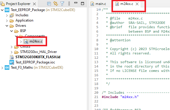Screen dimensions: 170x110
Task: Select m24xx.c in the project tree
Action: pyautogui.click(x=36, y=41)
